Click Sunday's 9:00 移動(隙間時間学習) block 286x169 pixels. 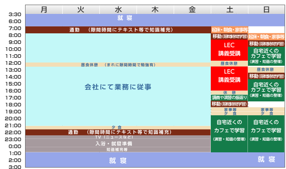click(266, 44)
